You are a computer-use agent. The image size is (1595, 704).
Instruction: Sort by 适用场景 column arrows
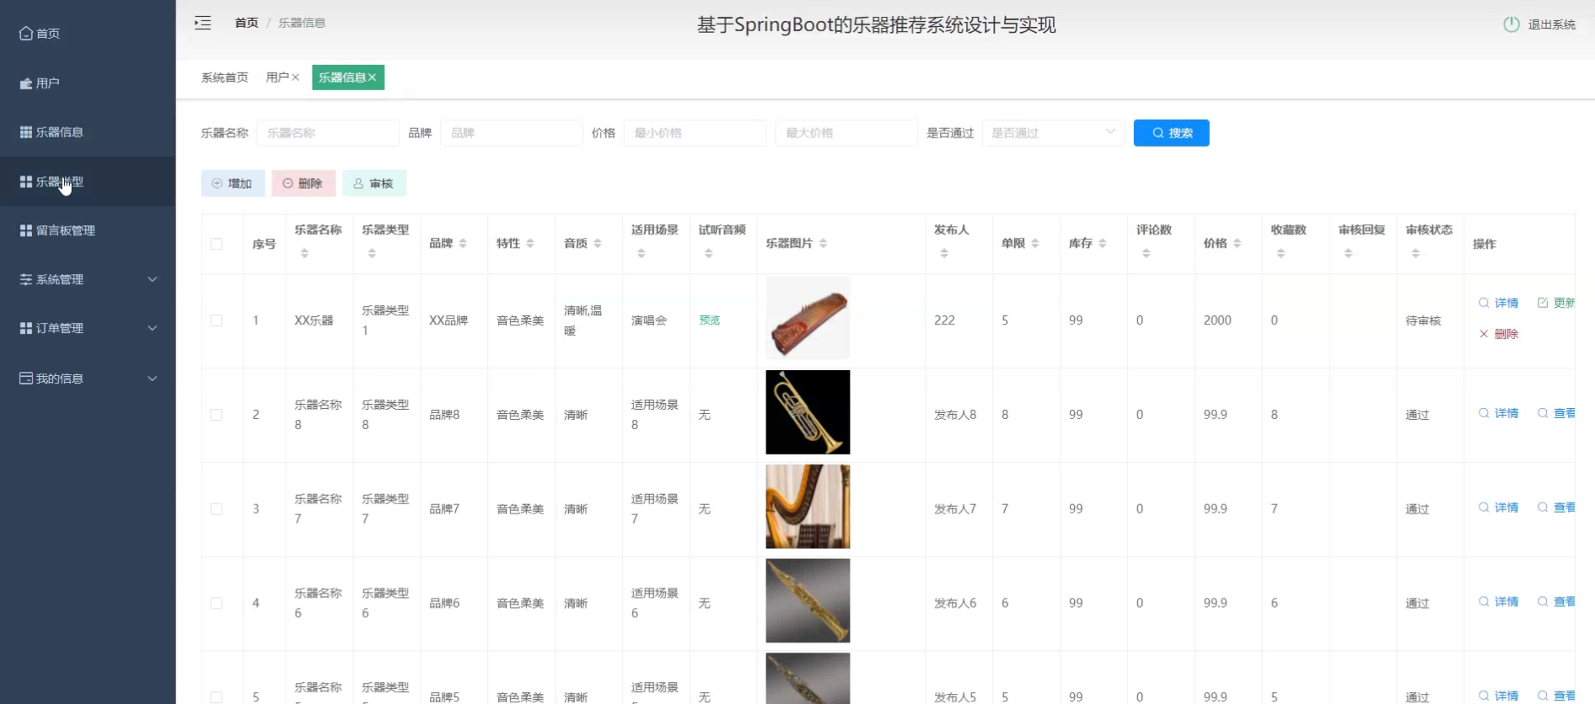(x=642, y=254)
